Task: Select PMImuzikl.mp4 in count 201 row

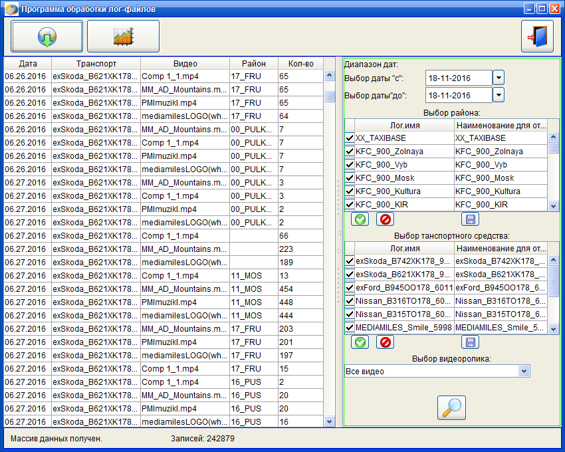Action: tap(185, 342)
